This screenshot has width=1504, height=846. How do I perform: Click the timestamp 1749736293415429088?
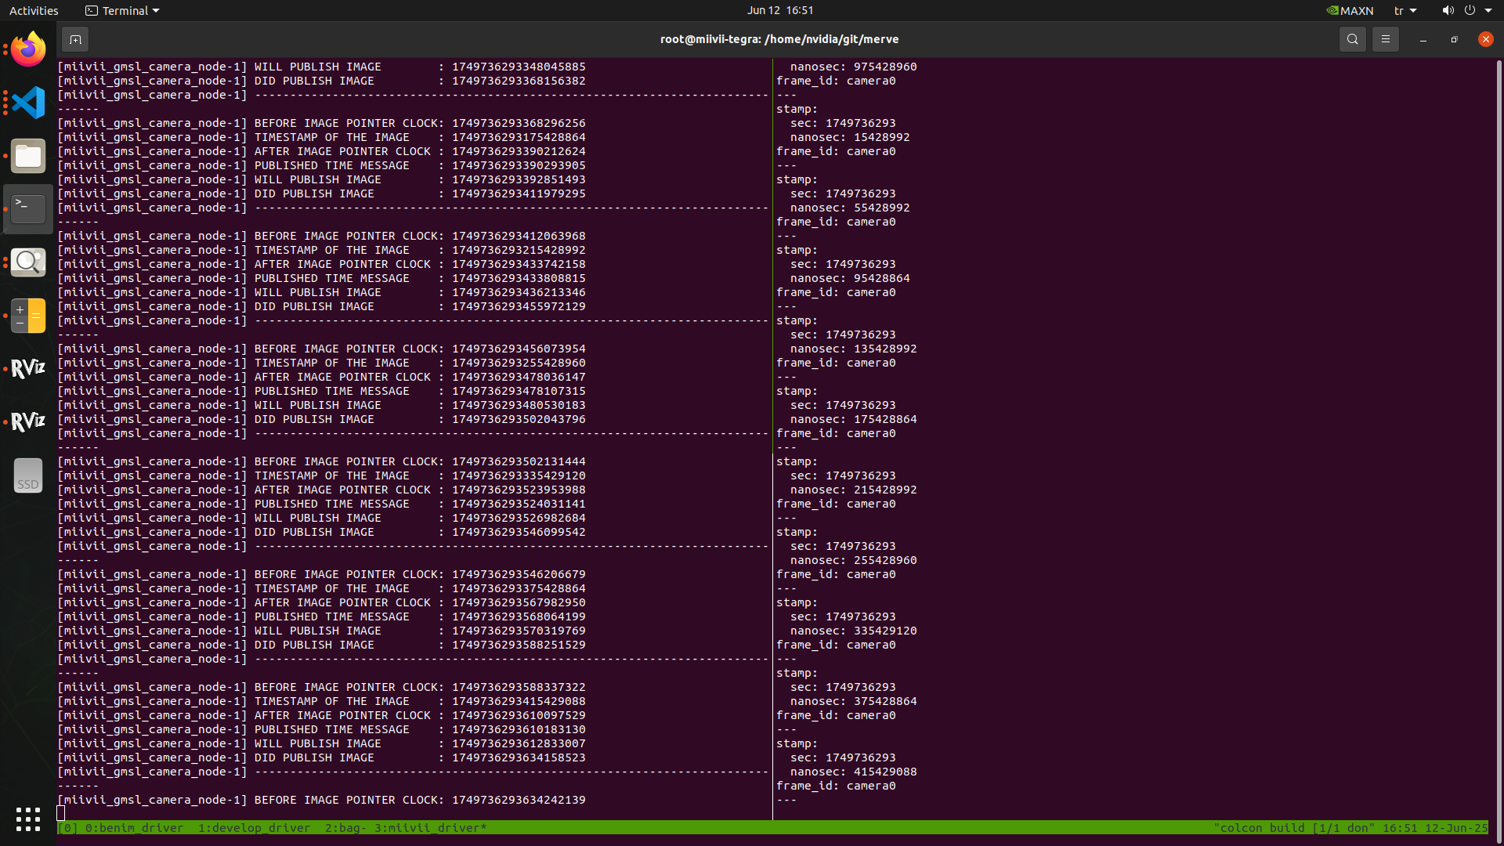point(519,701)
